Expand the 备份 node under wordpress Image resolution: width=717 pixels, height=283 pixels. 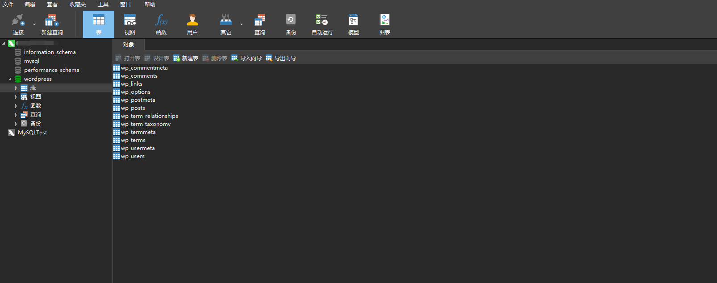point(16,124)
